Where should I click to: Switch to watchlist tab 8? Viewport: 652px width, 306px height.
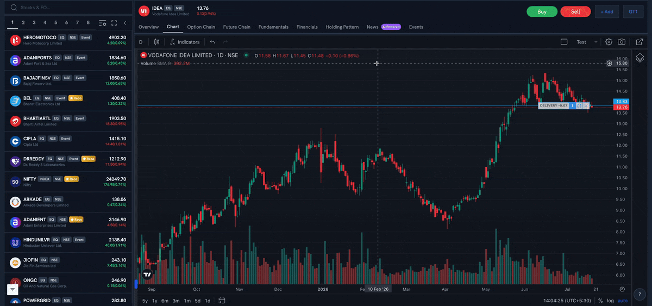point(88,23)
